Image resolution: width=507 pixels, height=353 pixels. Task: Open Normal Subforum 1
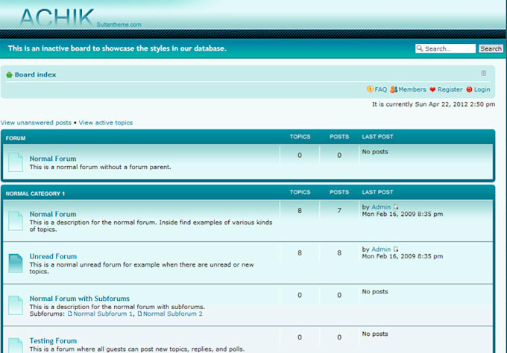[x=103, y=314]
